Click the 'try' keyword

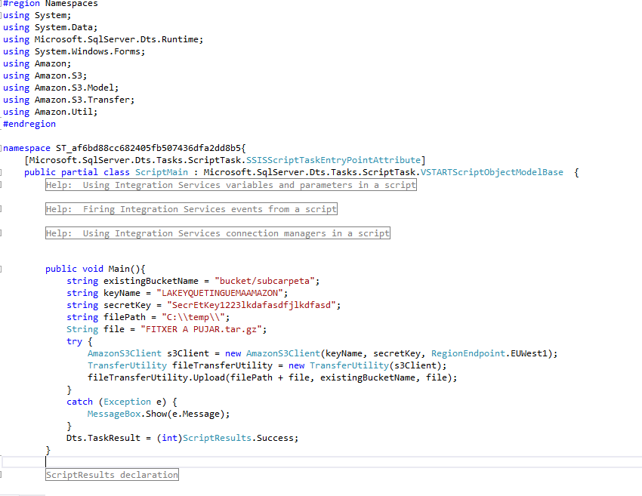coord(74,341)
